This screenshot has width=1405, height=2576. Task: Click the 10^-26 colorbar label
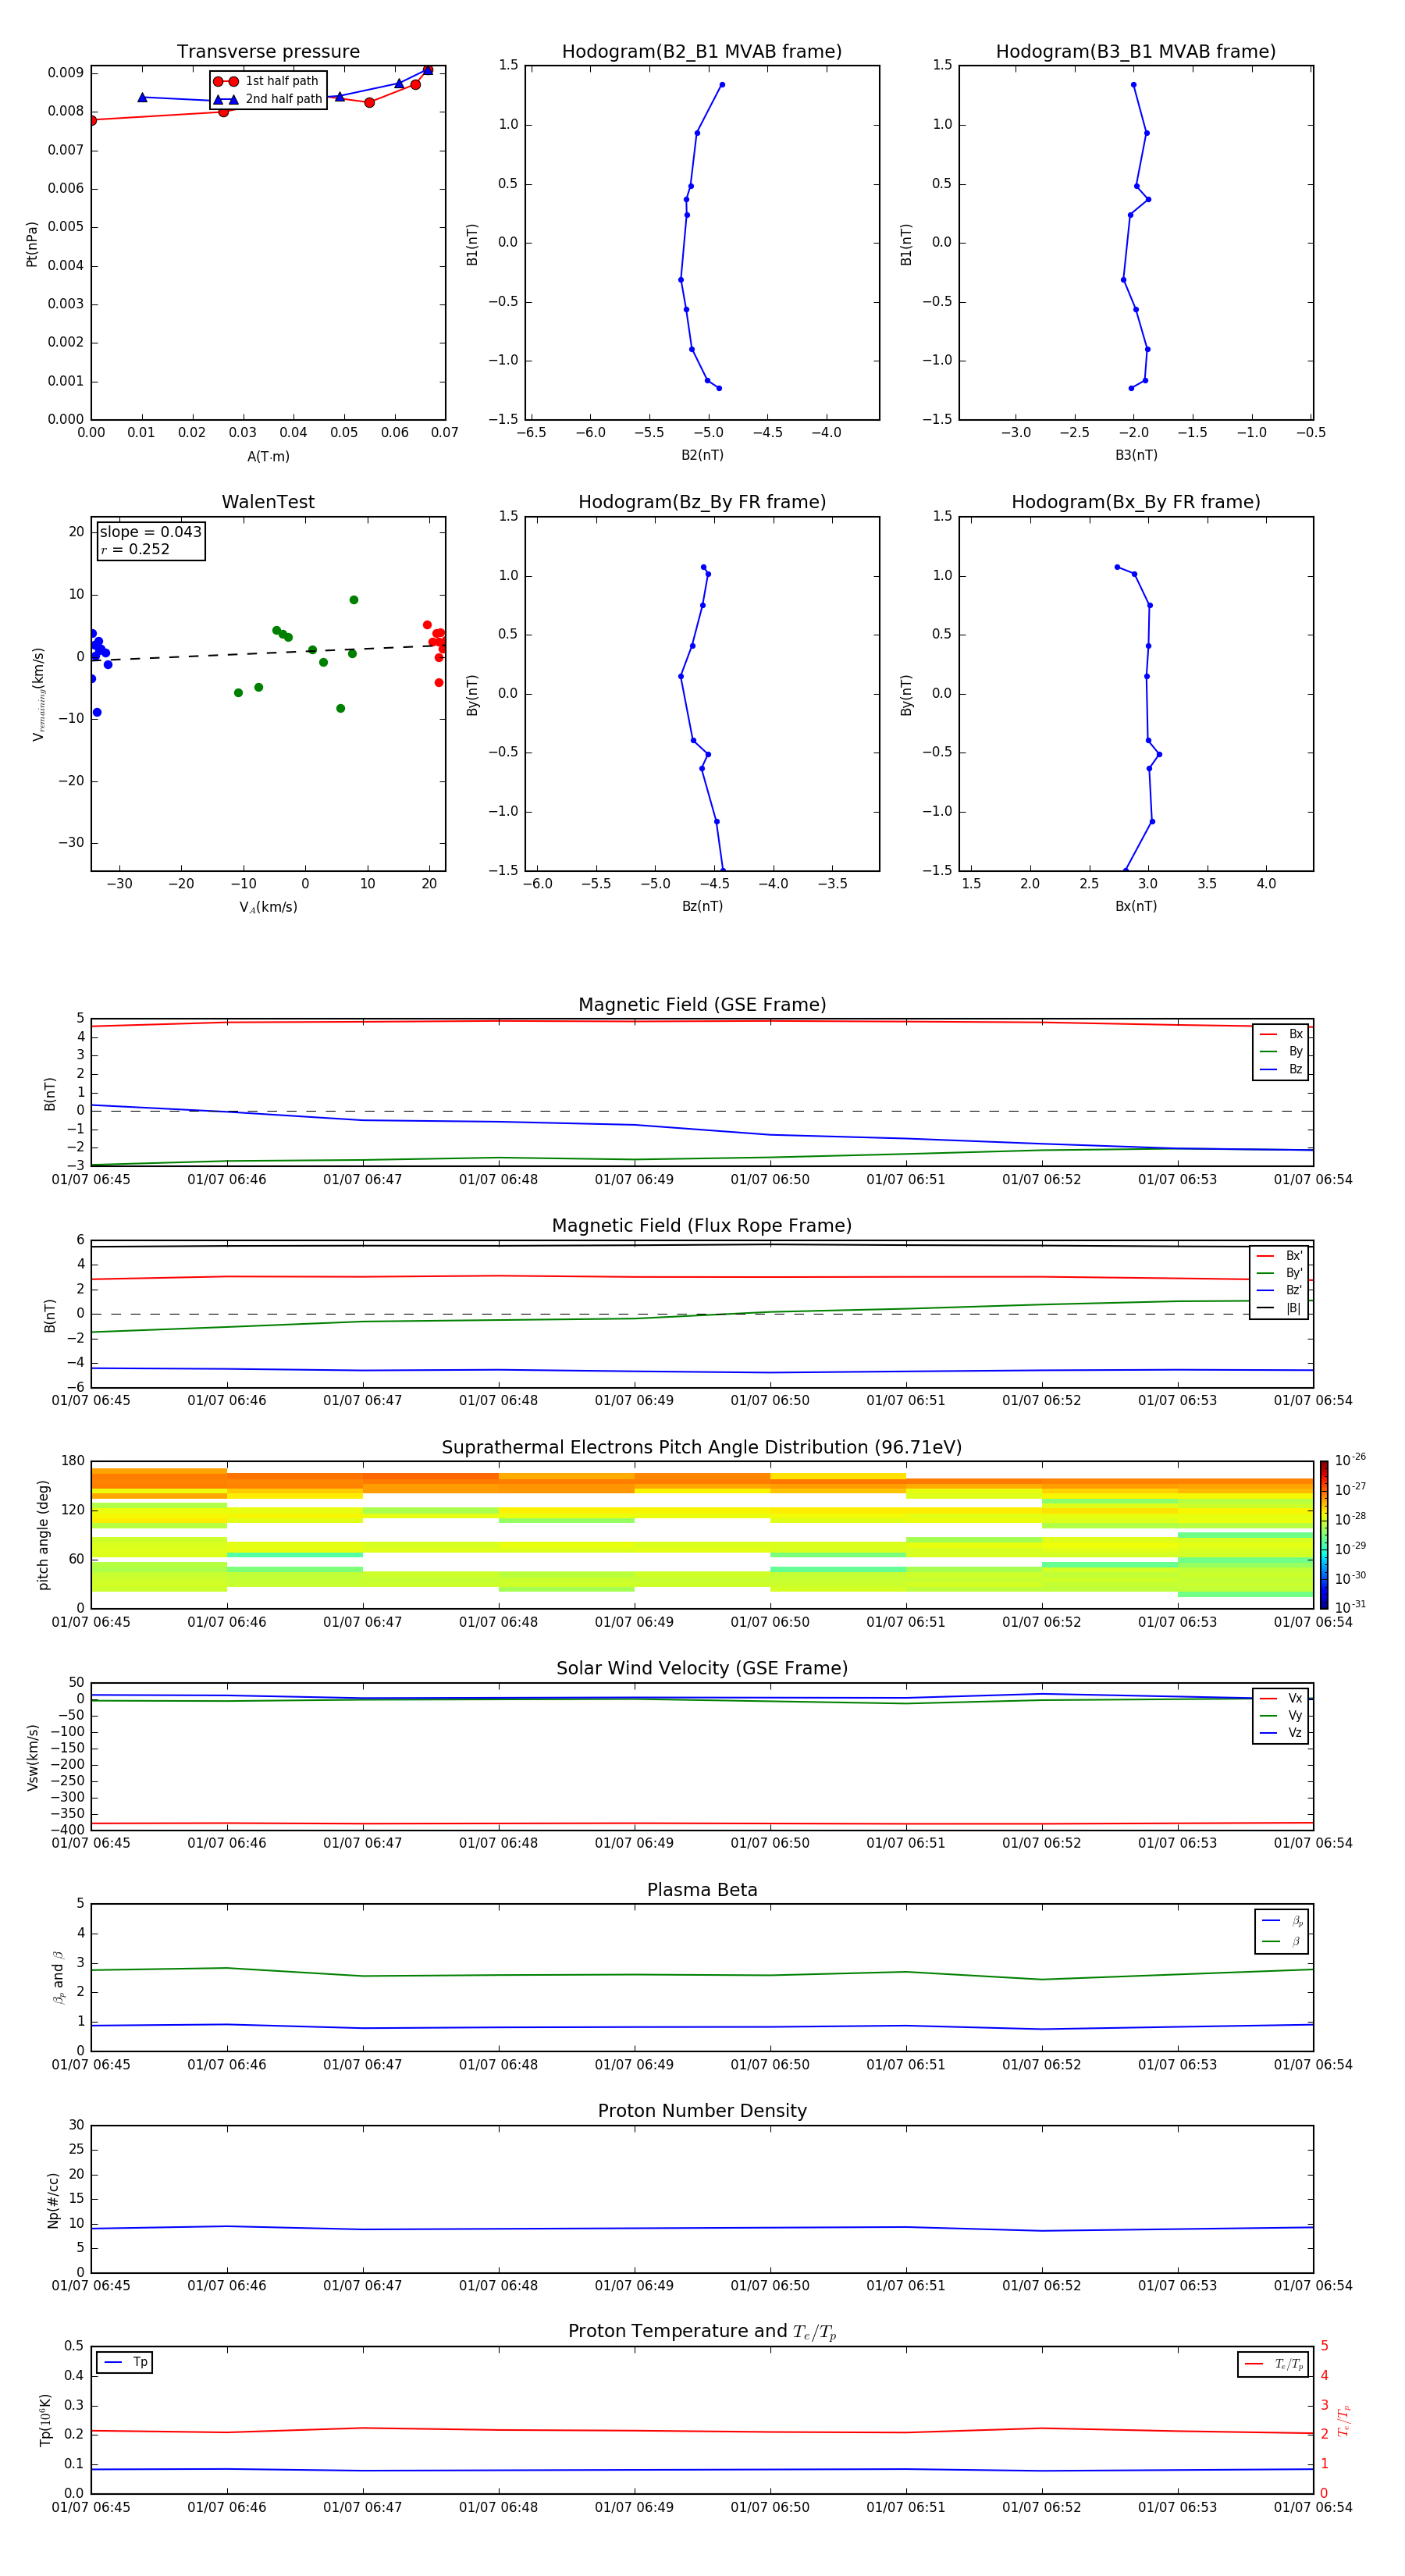coord(1350,1460)
